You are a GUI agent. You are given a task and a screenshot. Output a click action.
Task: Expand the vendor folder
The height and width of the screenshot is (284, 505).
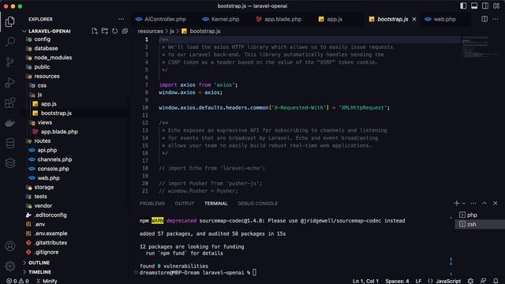[43, 206]
